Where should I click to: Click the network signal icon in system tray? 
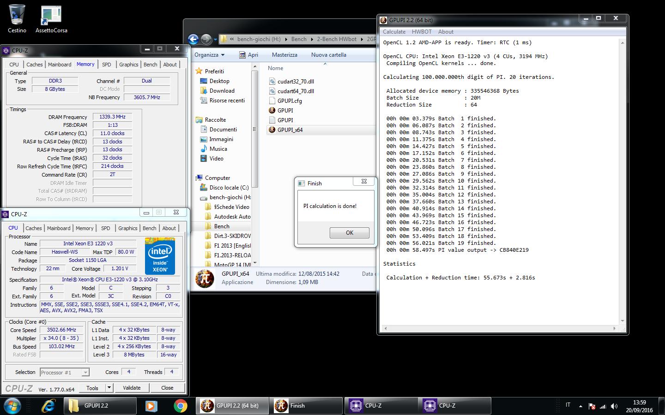[603, 406]
